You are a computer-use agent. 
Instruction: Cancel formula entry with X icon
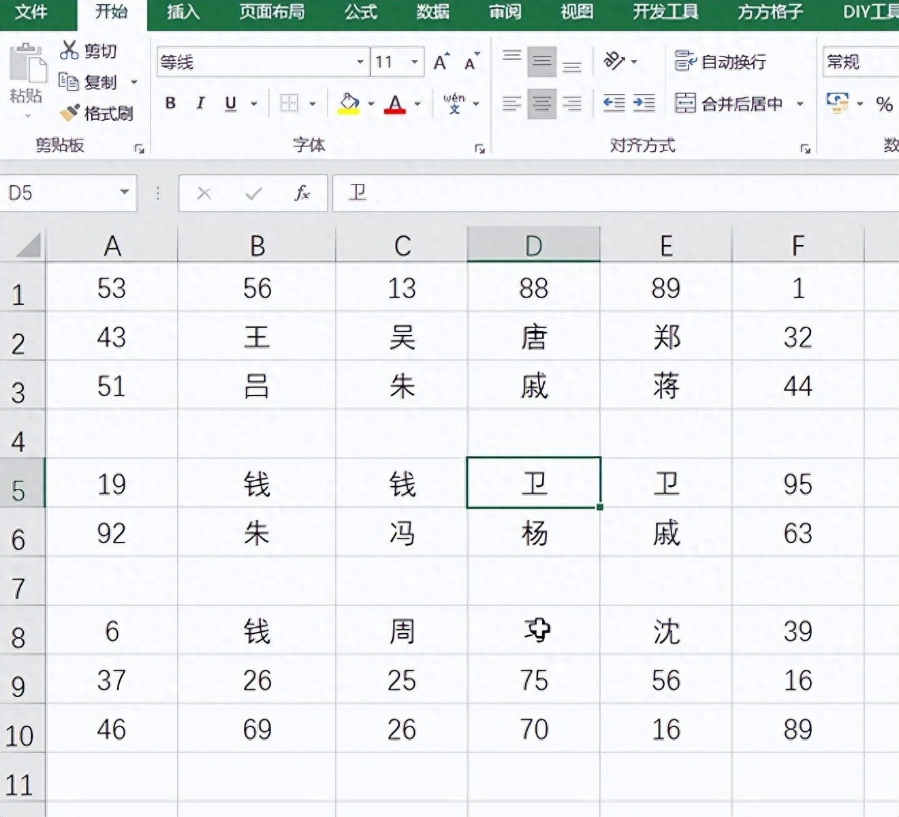[204, 193]
